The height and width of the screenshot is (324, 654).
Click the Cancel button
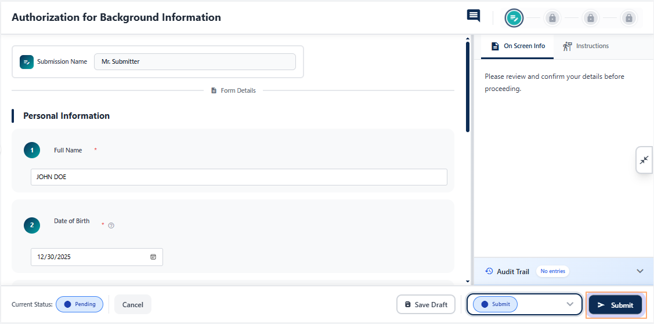(x=133, y=305)
